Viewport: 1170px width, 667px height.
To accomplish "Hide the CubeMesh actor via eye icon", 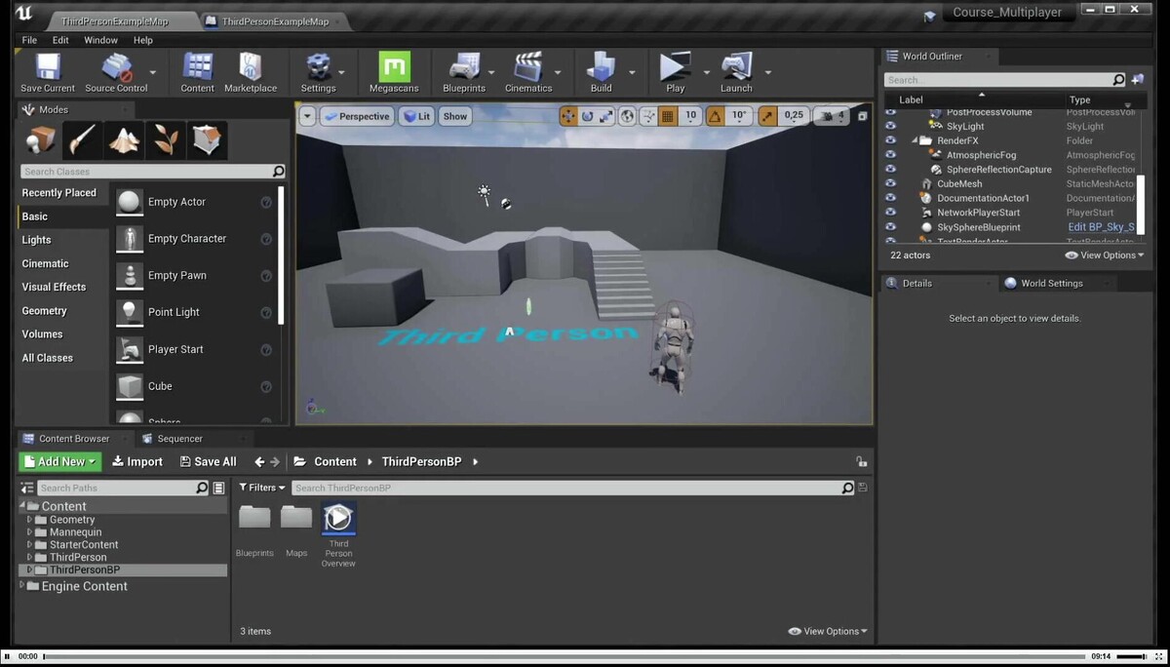I will 890,183.
